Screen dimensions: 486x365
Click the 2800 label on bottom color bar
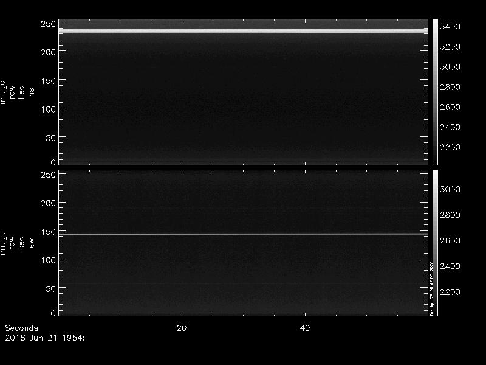[450, 215]
